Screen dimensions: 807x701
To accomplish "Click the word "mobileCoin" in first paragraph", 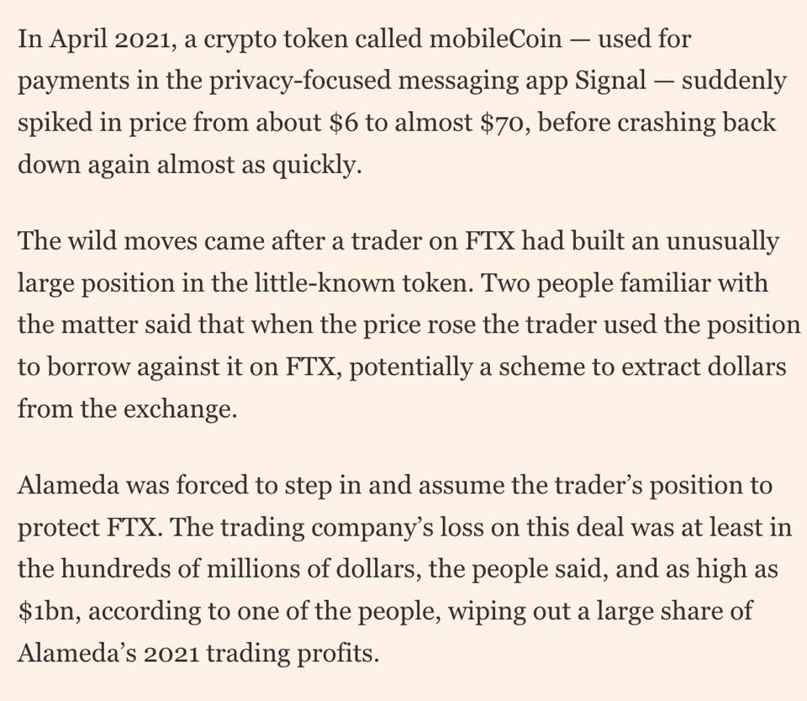I will tap(495, 39).
